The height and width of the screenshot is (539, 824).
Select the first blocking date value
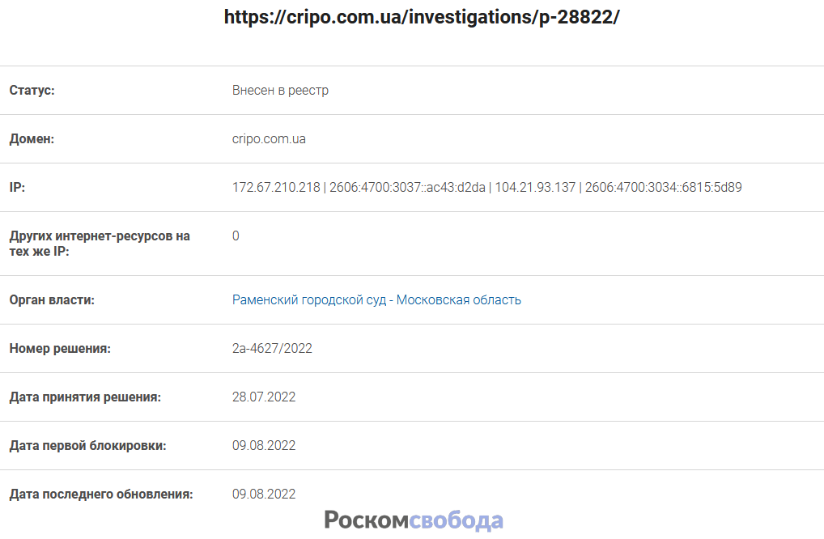coord(264,446)
